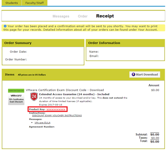166x151 pixels.
Task: Click the lightning bolt icon on Start Download
Action: [x=134, y=74]
